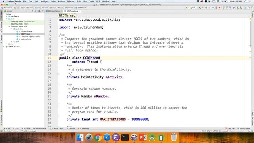This screenshot has width=254, height=143.
Task: Fold the comment block at line 23
Action: [58, 104]
